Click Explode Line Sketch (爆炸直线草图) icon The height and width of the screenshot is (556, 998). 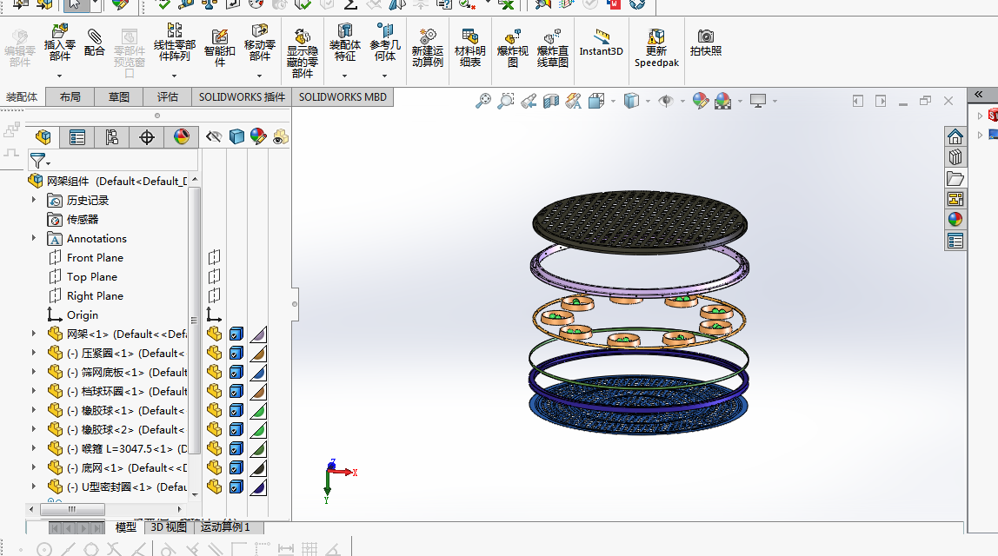[552, 36]
